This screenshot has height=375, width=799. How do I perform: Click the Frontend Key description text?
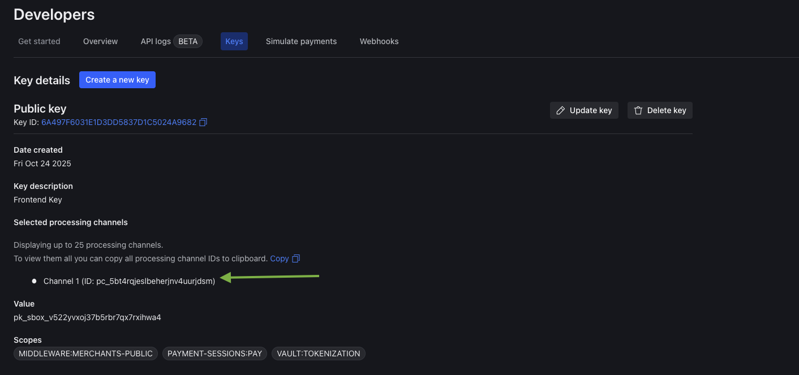[x=38, y=200]
